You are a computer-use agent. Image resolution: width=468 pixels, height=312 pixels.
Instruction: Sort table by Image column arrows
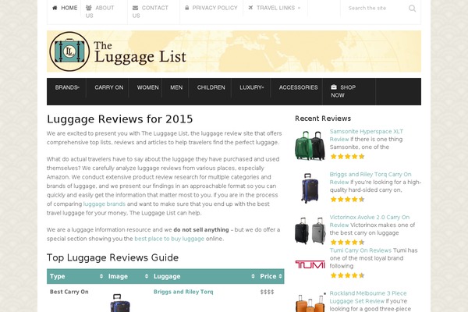147,276
